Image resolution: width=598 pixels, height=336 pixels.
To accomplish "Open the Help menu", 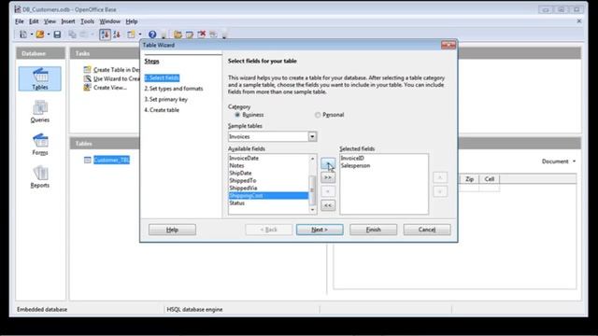I will tap(132, 21).
